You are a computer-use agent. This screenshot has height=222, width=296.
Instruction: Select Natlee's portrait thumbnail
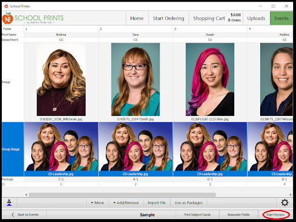click(276, 80)
